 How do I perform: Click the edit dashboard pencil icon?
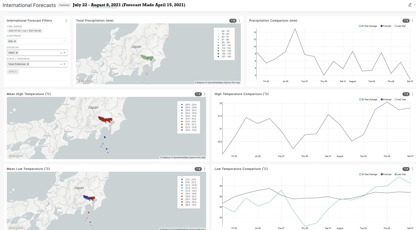point(410,5)
